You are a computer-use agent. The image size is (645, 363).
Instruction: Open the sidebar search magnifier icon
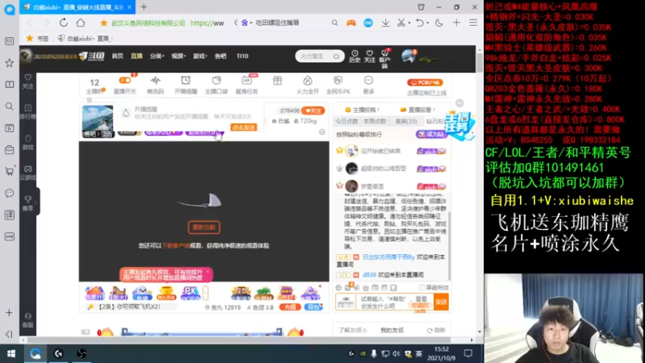[x=9, y=106]
